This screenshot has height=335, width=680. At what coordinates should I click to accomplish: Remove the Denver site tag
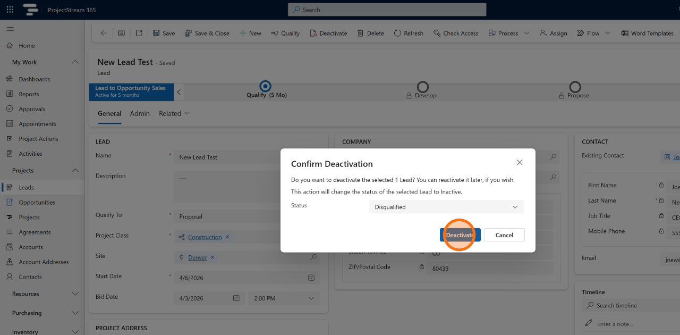212,257
